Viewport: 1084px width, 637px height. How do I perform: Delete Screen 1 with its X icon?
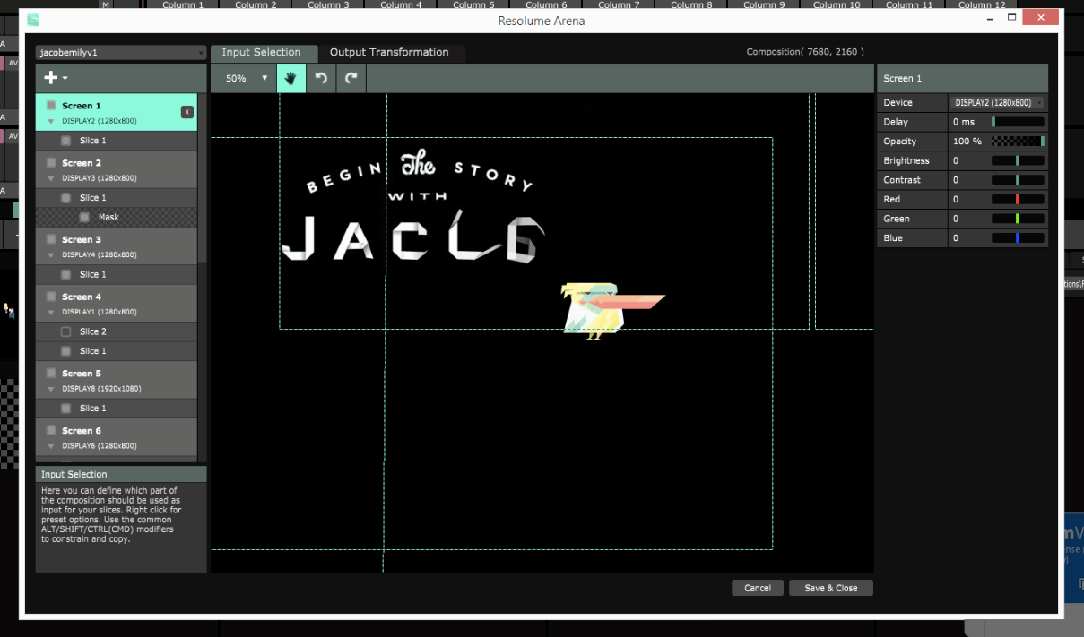click(x=186, y=112)
